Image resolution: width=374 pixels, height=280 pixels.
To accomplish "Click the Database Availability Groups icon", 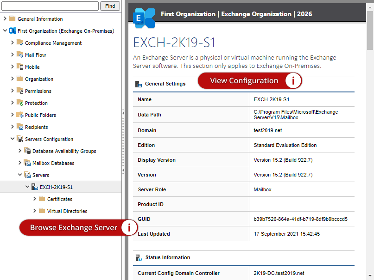I will tap(27, 151).
